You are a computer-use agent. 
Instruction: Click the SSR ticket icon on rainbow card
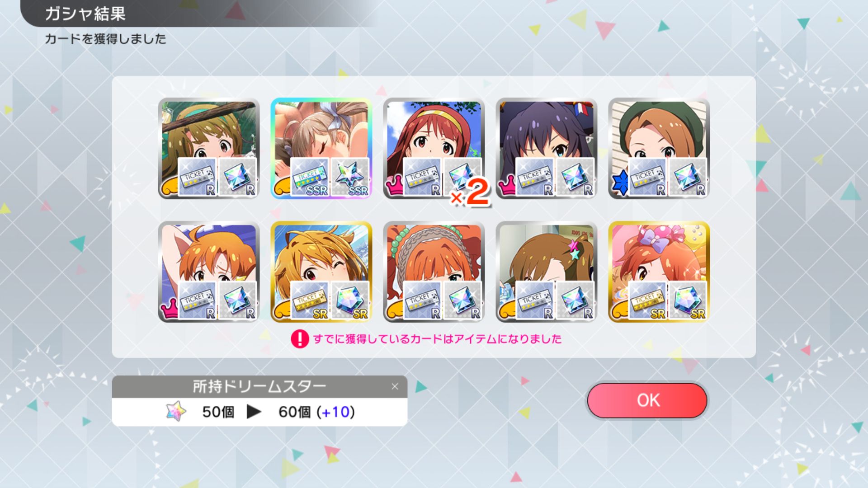[x=310, y=177]
